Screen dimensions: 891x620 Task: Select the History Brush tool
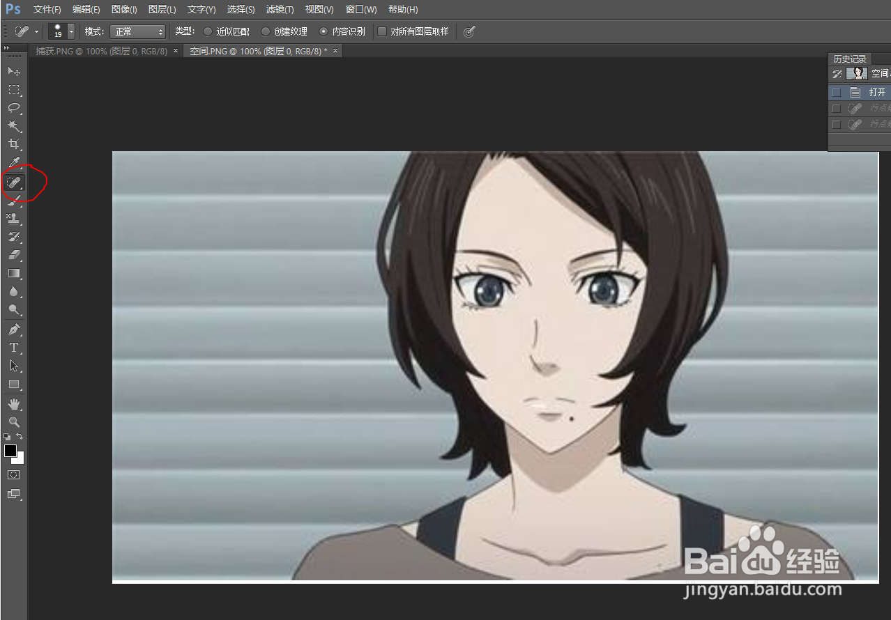click(13, 237)
